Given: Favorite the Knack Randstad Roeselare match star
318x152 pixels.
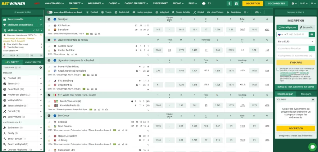Looking at the screenshot, I should click(x=49, y=71).
